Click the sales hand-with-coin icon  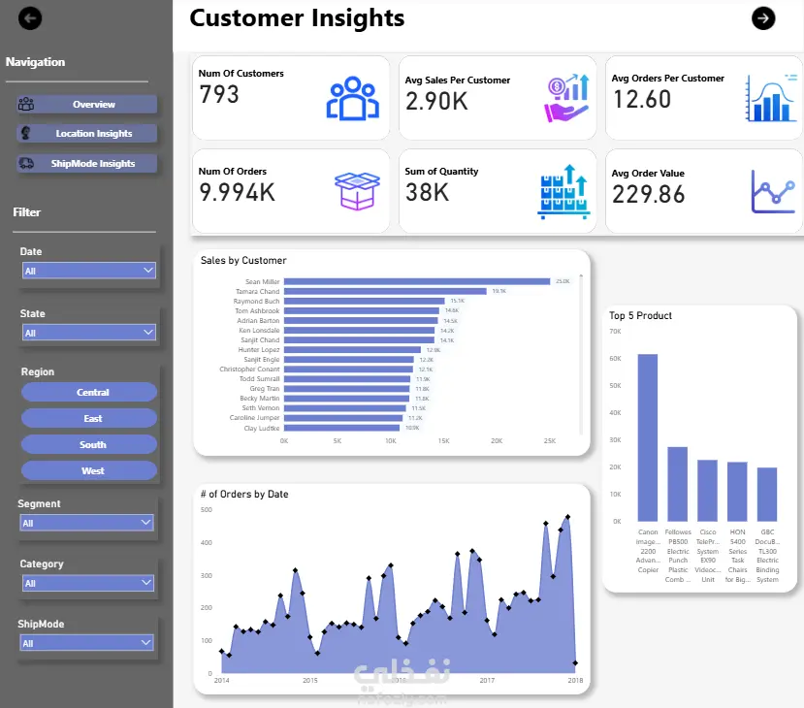(x=566, y=98)
